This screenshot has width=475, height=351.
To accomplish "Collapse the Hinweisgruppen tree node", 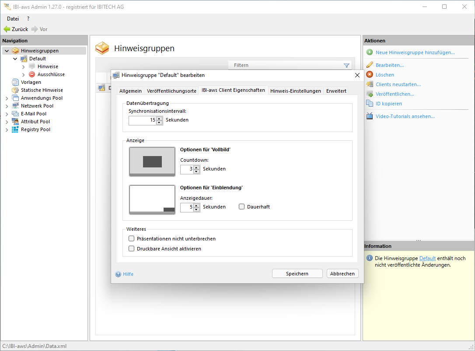I will (7, 51).
